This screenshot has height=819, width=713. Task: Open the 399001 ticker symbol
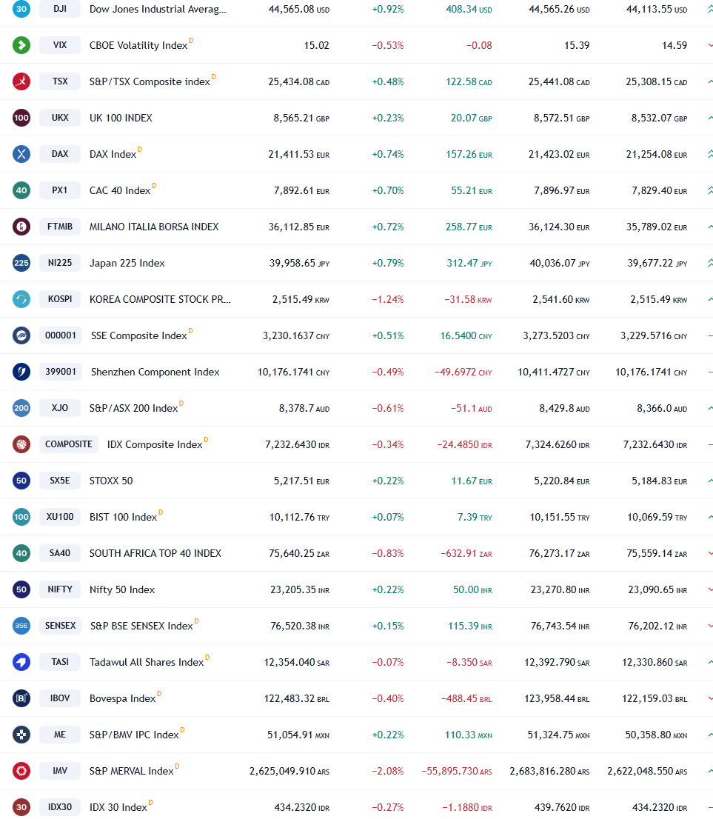[x=61, y=372]
